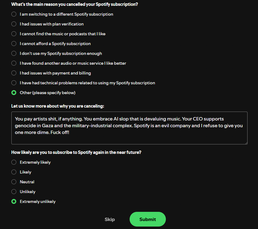Click the 'Extremely unlikely' radio button

click(x=14, y=201)
